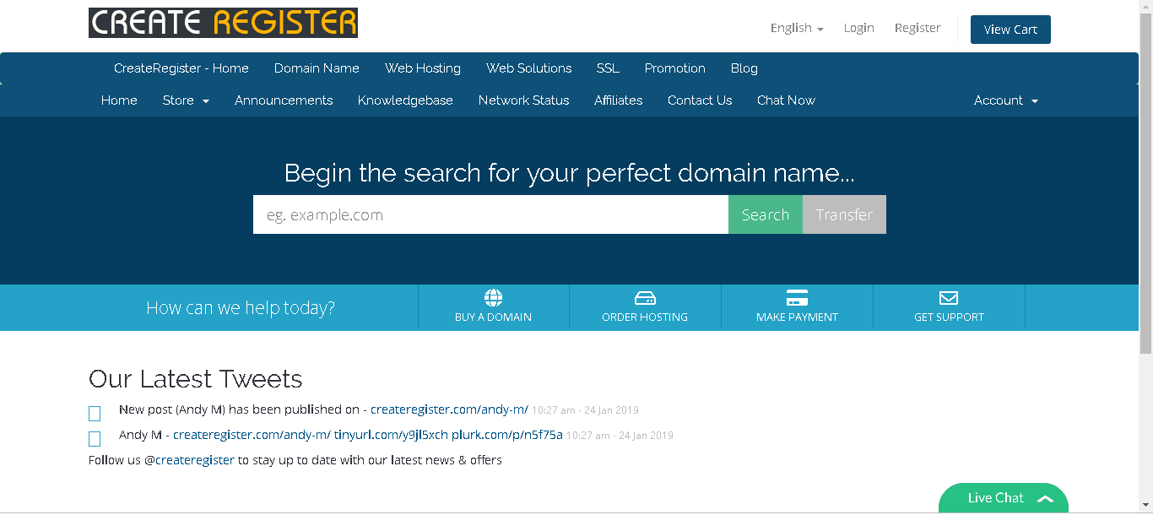Click the View Cart button
Image resolution: width=1153 pixels, height=515 pixels.
[1010, 30]
